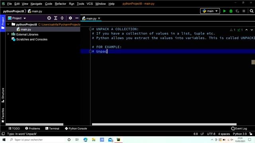Screen dimensions: 255x143
Task: Open the Project view selector dropdown
Action: [x=17, y=18]
